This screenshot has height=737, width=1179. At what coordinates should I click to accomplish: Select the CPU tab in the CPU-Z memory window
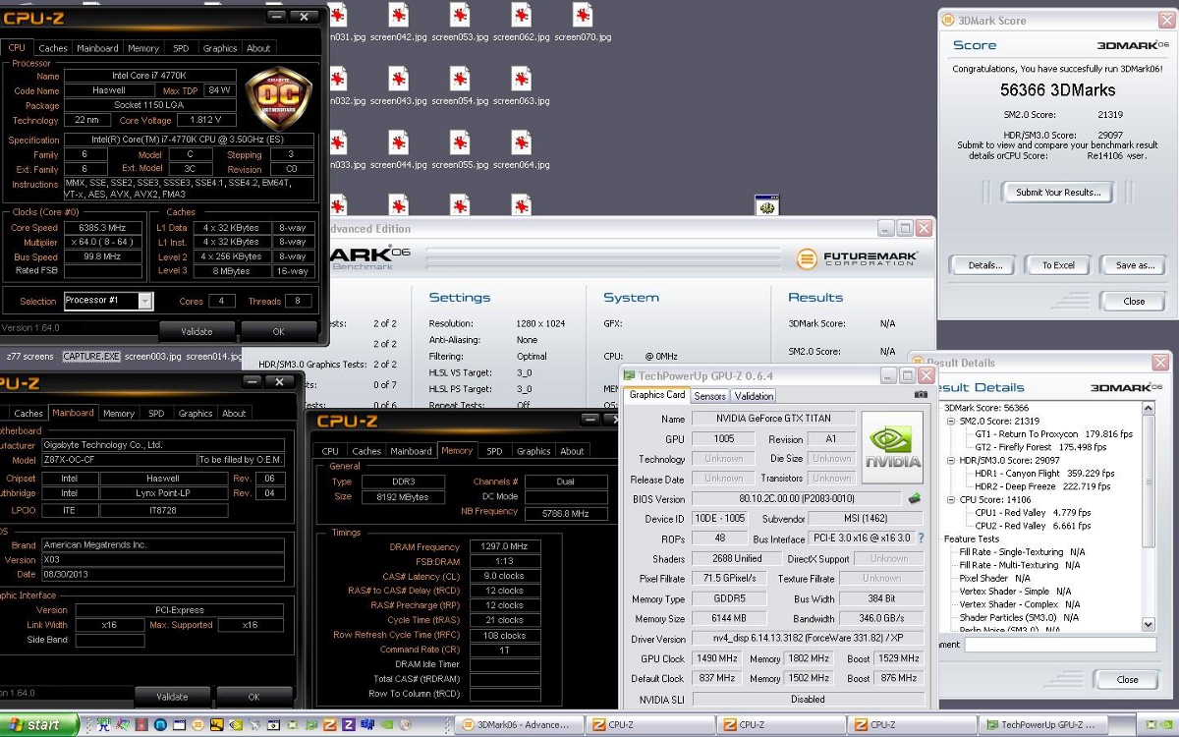[330, 451]
